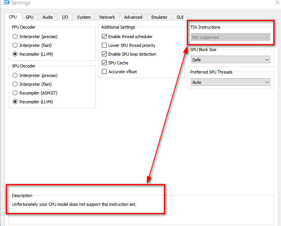
Task: Switch to the Network tab
Action: coord(107,17)
